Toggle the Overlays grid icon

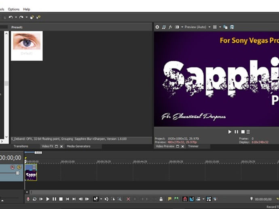tap(215, 27)
